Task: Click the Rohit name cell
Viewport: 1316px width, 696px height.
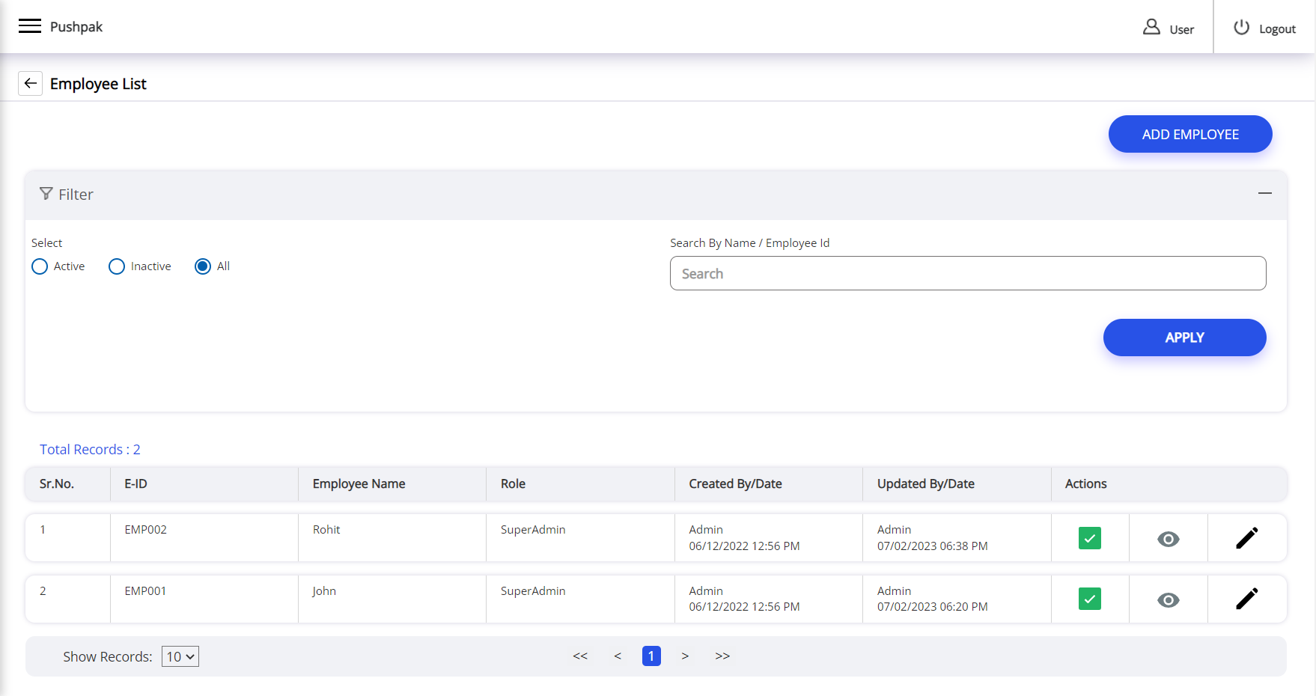Action: click(x=326, y=530)
